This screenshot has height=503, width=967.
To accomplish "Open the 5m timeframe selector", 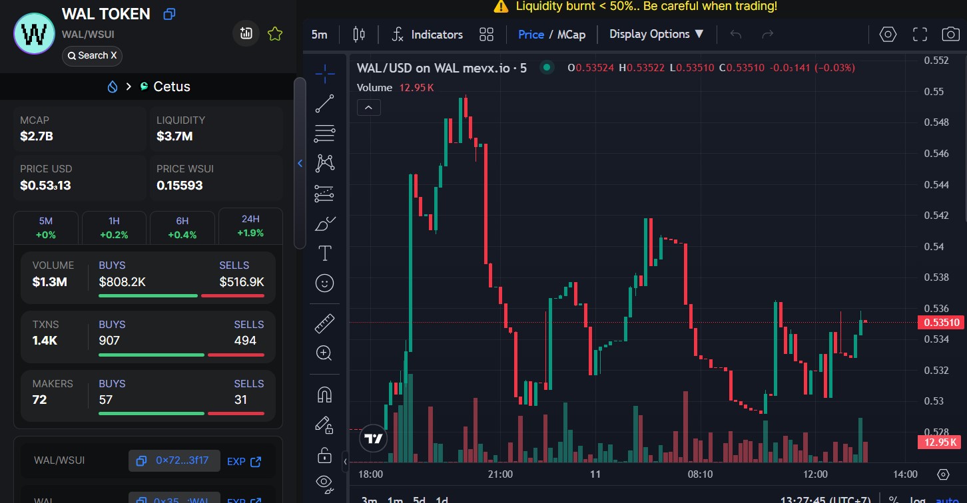I will [320, 35].
